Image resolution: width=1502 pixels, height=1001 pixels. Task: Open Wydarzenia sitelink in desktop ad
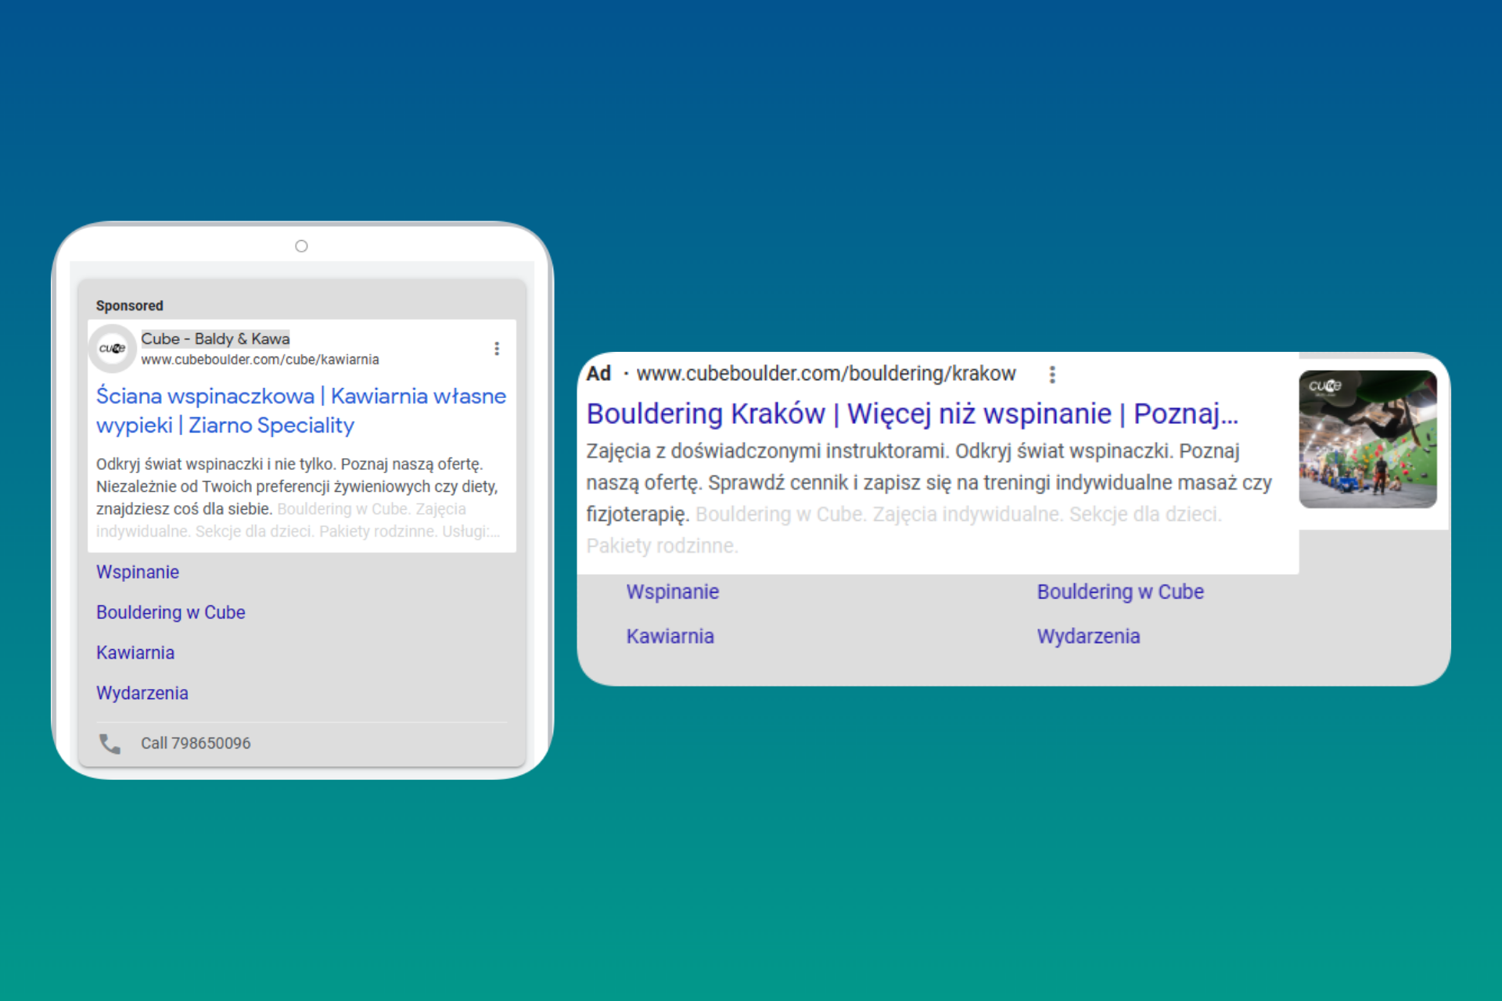pos(1088,637)
